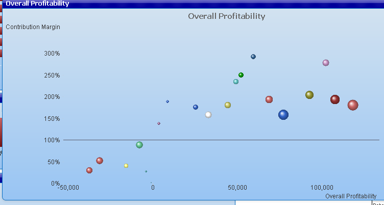384x205 pixels.
Task: Click the 50% y-axis label
Action: pos(54,162)
